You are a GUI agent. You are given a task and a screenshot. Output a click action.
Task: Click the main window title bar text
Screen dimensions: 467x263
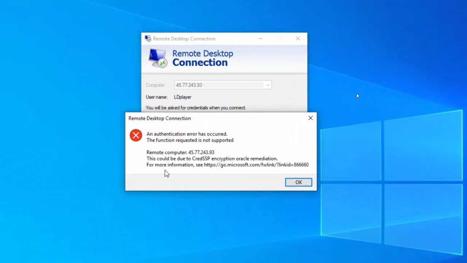point(184,39)
